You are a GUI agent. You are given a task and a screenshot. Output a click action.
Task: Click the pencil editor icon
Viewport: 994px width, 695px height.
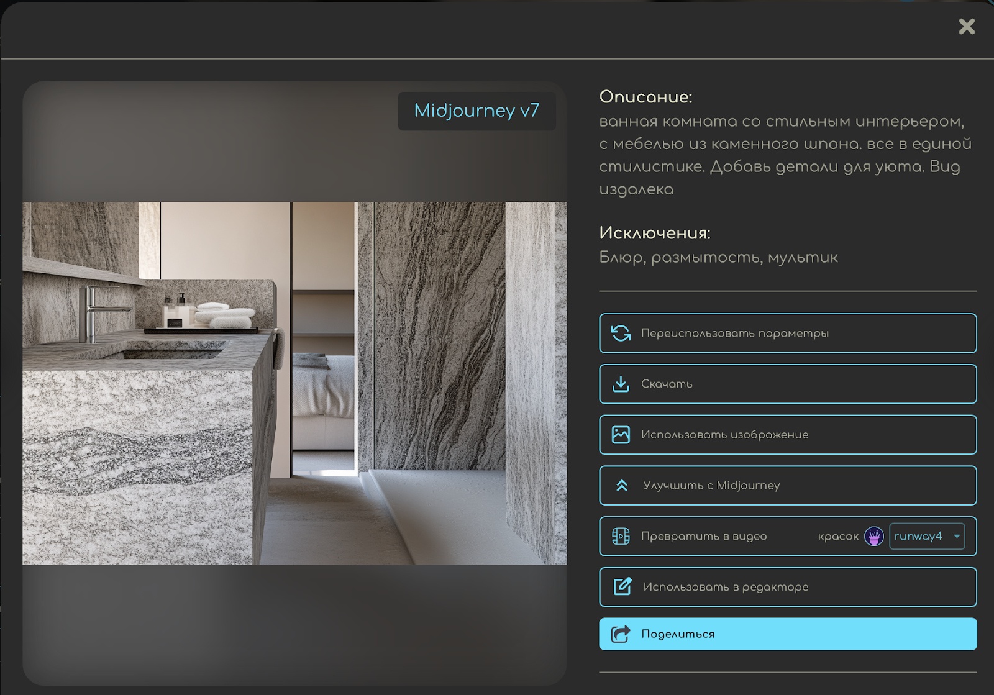(622, 586)
